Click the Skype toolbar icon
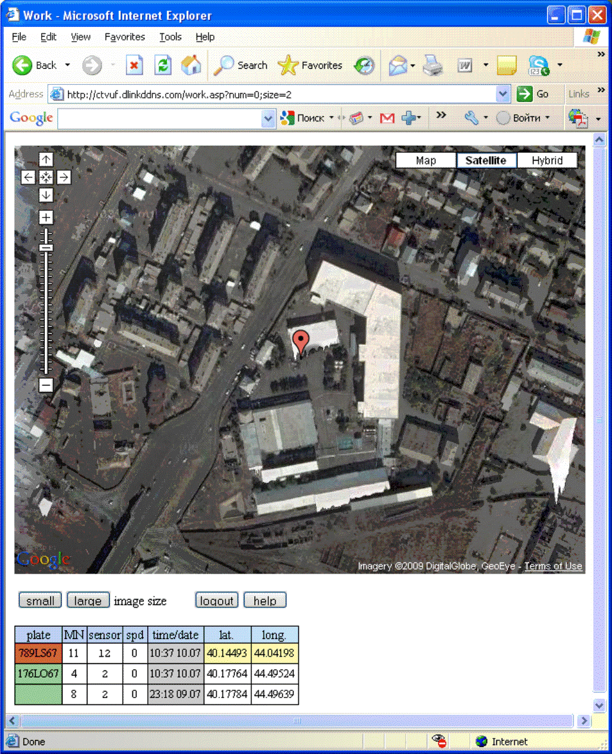612x754 pixels. (x=538, y=66)
